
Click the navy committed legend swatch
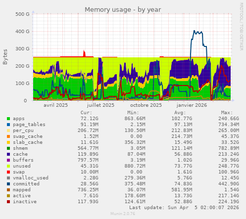(x=8, y=184)
